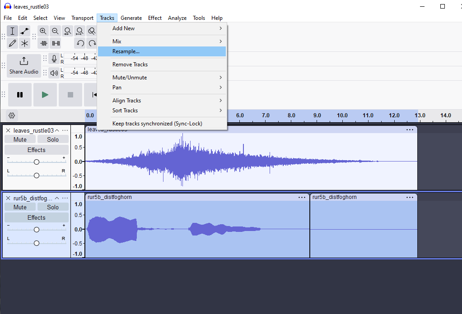Open timeline options gear icon
Viewport: 462px width, 314px height.
click(12, 115)
